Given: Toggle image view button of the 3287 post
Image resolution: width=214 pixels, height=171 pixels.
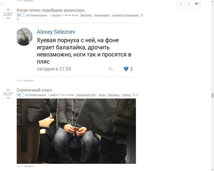Looking at the screenshot, I should (x=20, y=15).
